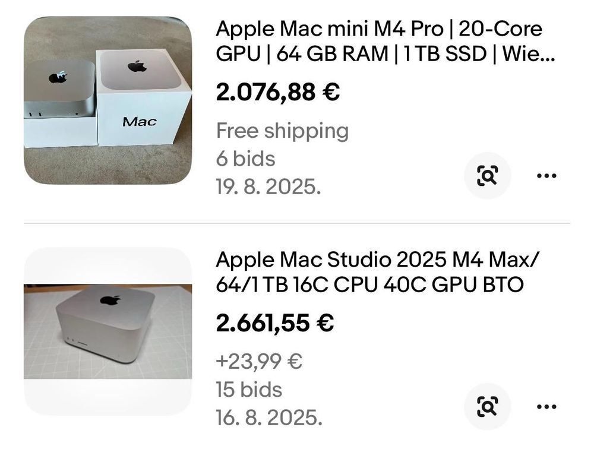The height and width of the screenshot is (449, 594).
Task: View the 6 bids on Mac mini
Action: pos(245,159)
